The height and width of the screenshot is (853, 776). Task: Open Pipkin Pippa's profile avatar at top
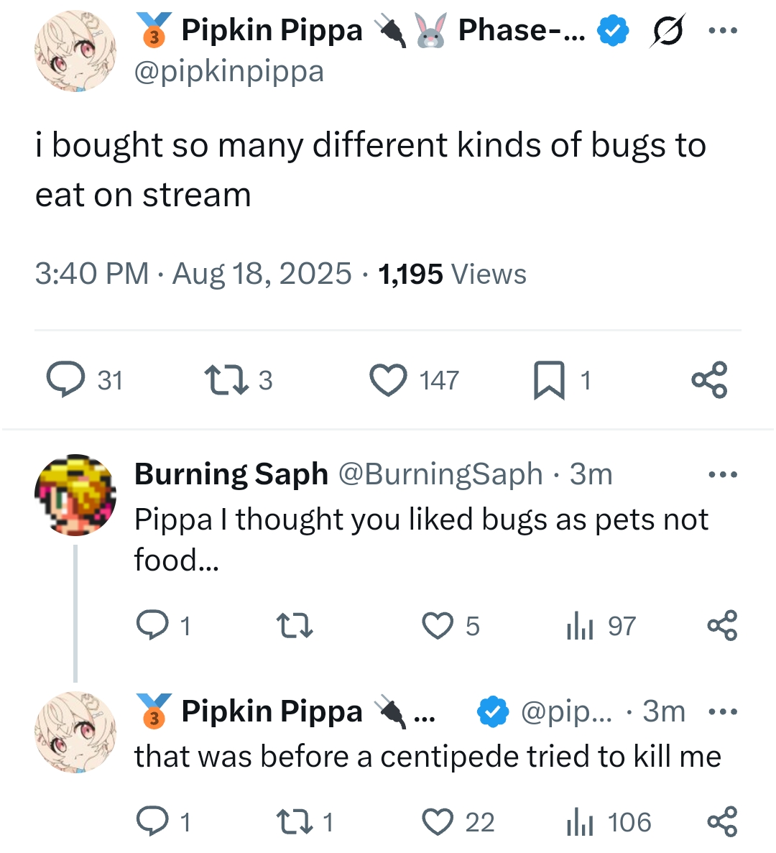75,51
